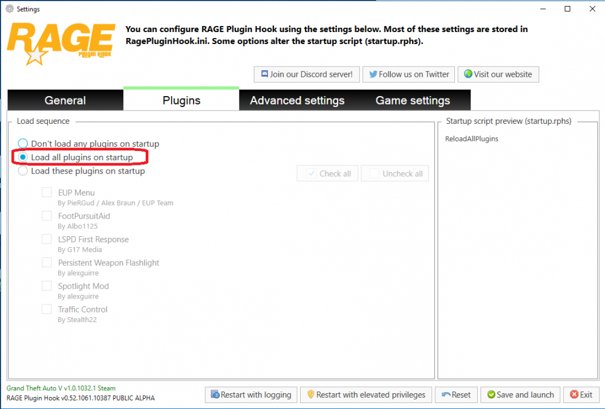Click Restart with logging button
The width and height of the screenshot is (605, 409).
(x=251, y=395)
